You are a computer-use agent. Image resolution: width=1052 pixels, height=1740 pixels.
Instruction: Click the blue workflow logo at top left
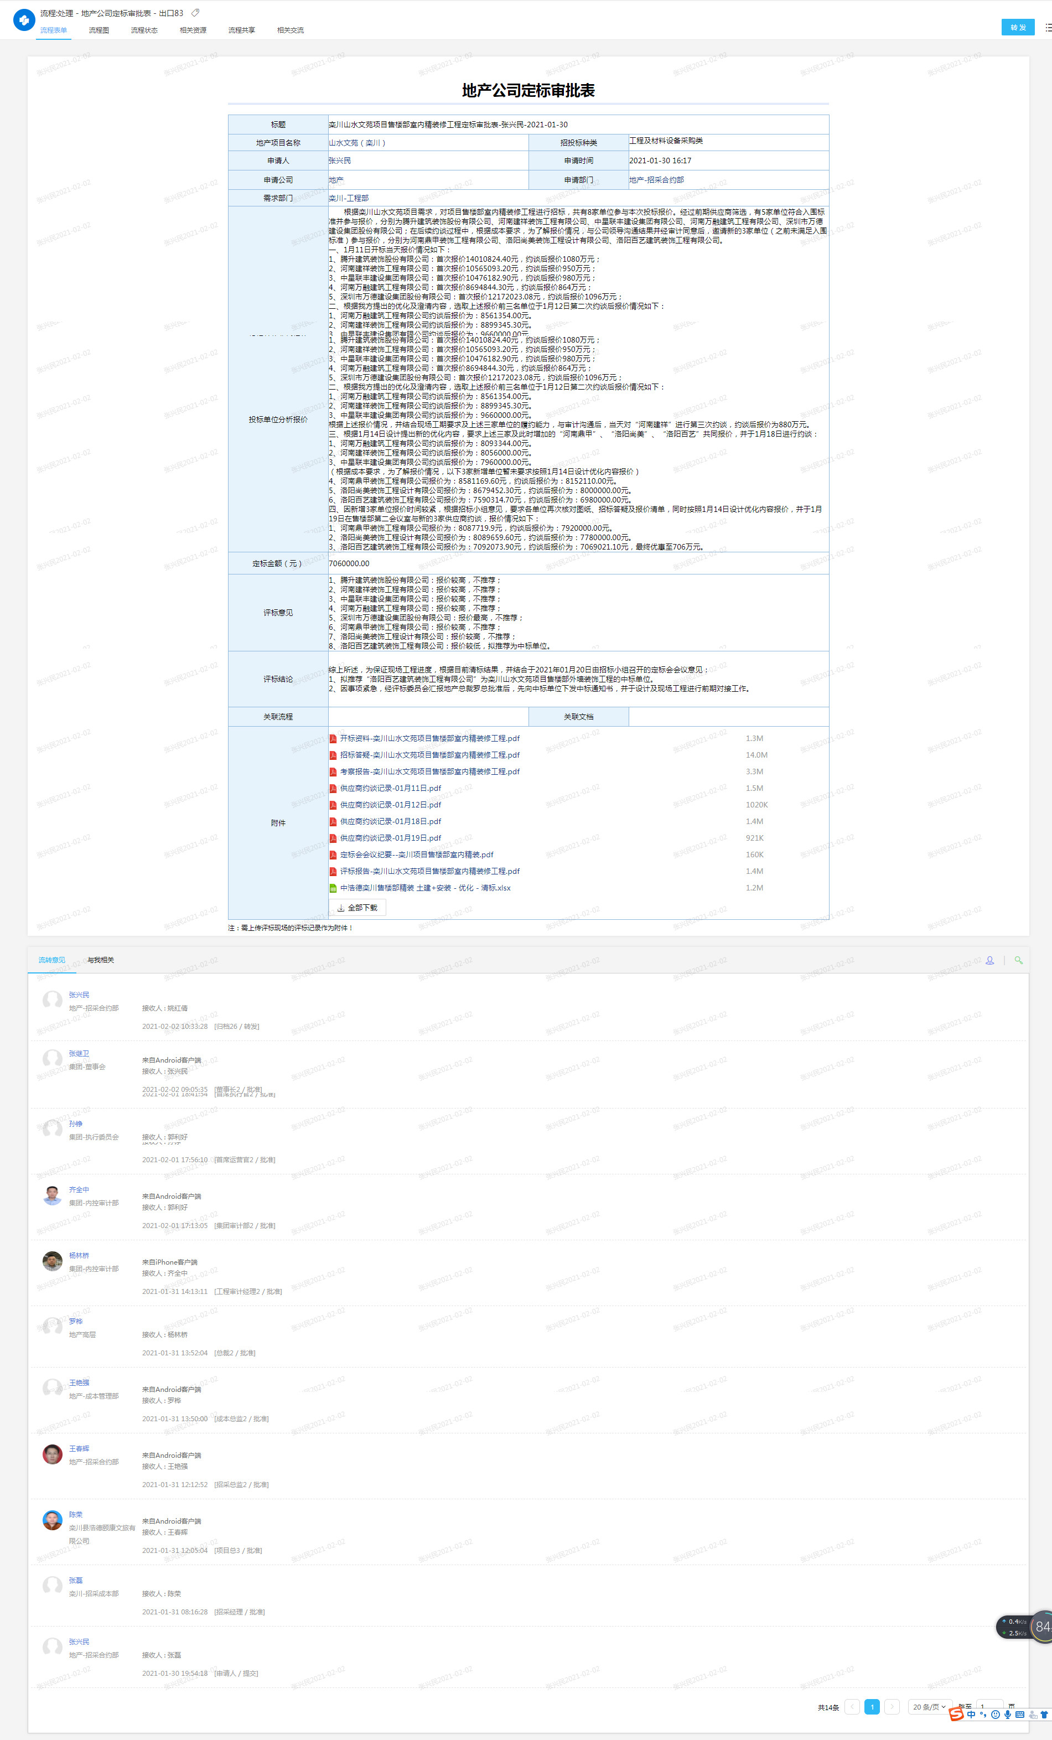pos(24,20)
